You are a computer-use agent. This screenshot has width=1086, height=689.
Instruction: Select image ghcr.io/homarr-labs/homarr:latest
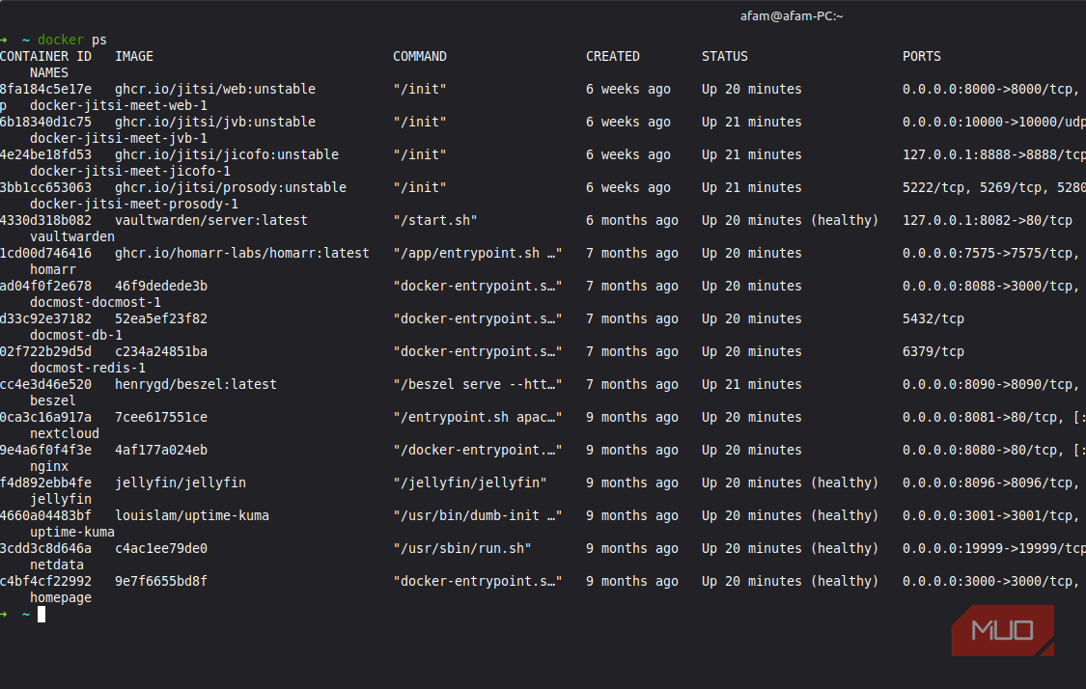tap(241, 254)
